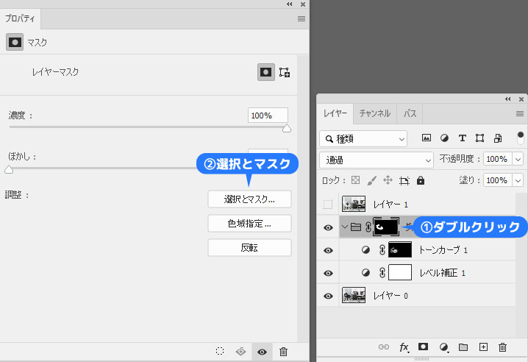This screenshot has width=528, height=362.
Task: Click the ぼかし feather slider handle
Action: pos(9,169)
